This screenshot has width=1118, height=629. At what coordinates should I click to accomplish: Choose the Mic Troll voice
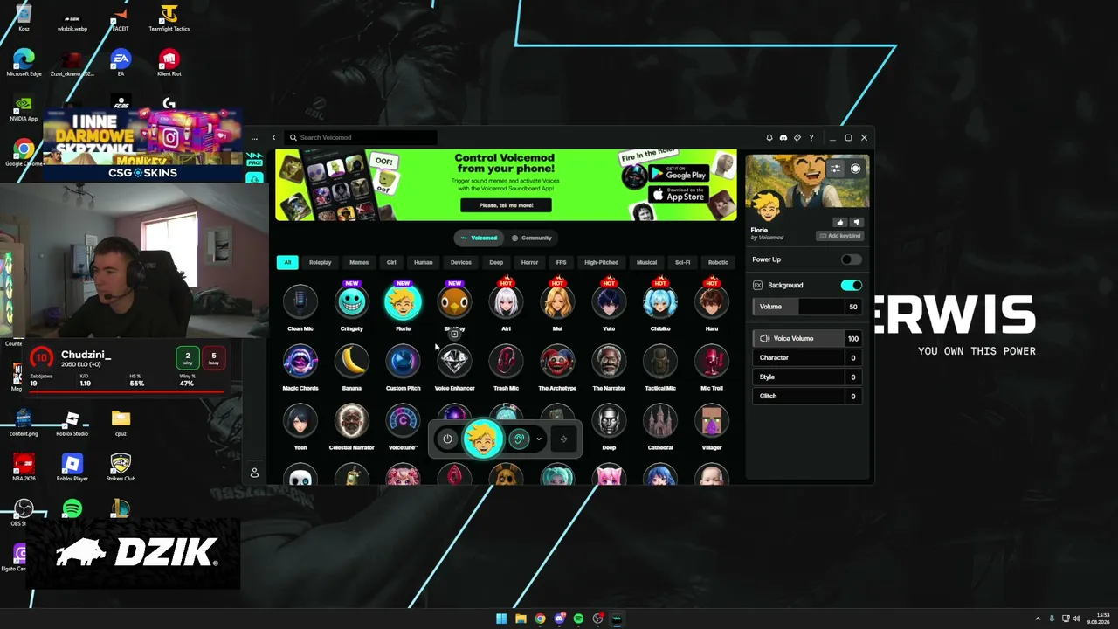point(712,362)
